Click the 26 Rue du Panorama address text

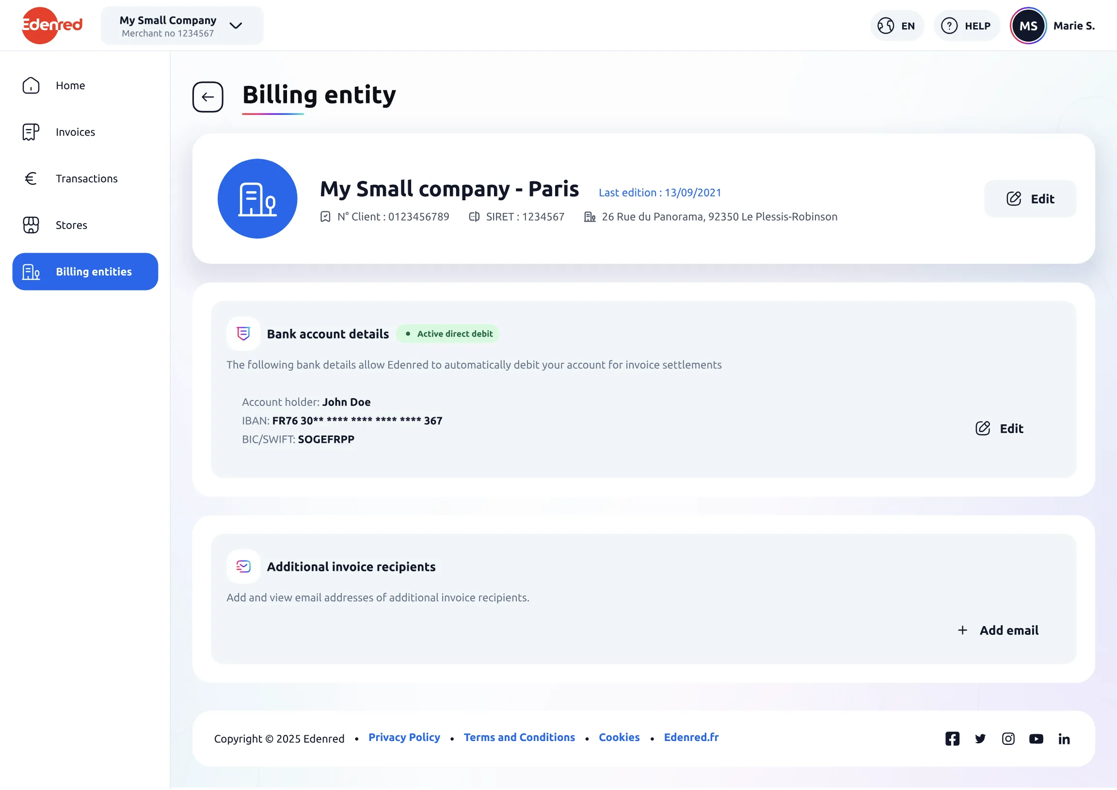719,217
